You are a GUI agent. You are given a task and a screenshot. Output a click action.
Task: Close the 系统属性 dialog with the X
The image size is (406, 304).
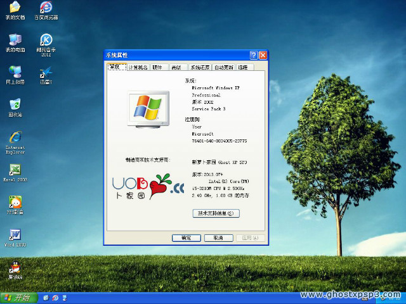[263, 55]
